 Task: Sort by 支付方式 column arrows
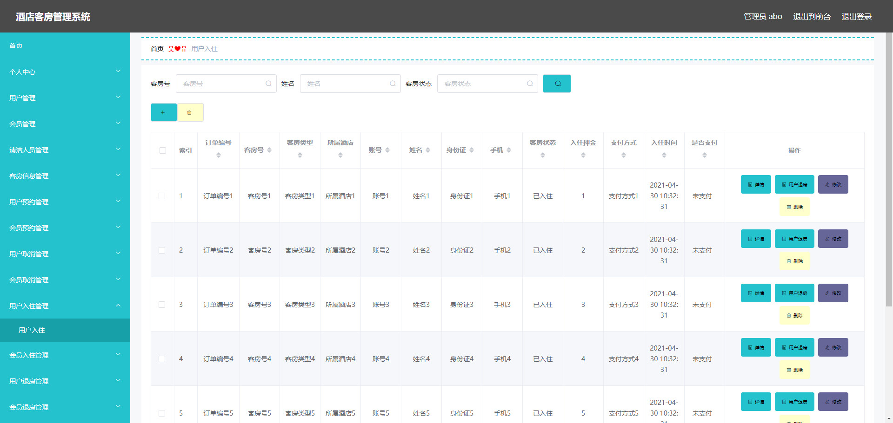[624, 155]
